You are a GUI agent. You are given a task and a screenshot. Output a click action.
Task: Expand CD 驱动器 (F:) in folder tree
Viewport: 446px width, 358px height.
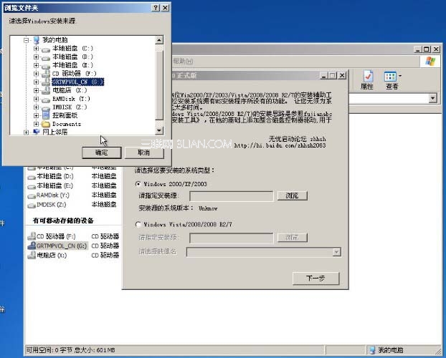(36, 74)
